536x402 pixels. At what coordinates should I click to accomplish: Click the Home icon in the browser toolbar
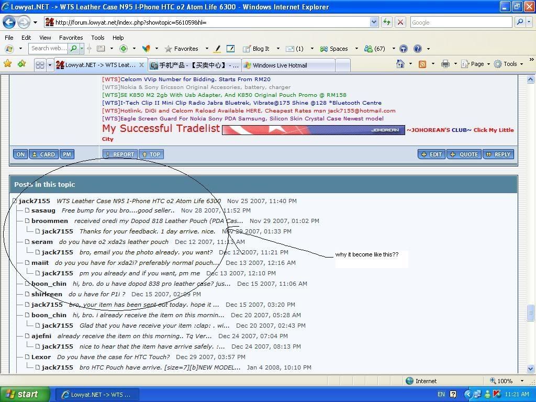tap(400, 63)
